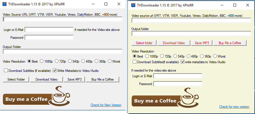Close the right TVDownloader window
The height and width of the screenshot is (114, 255).
[x=248, y=5]
